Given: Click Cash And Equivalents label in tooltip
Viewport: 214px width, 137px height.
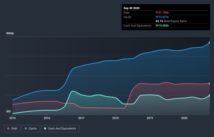Looking at the screenshot, I should [137, 26].
